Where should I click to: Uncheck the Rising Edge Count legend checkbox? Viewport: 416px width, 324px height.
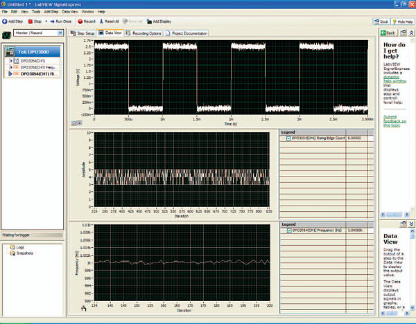(288, 138)
